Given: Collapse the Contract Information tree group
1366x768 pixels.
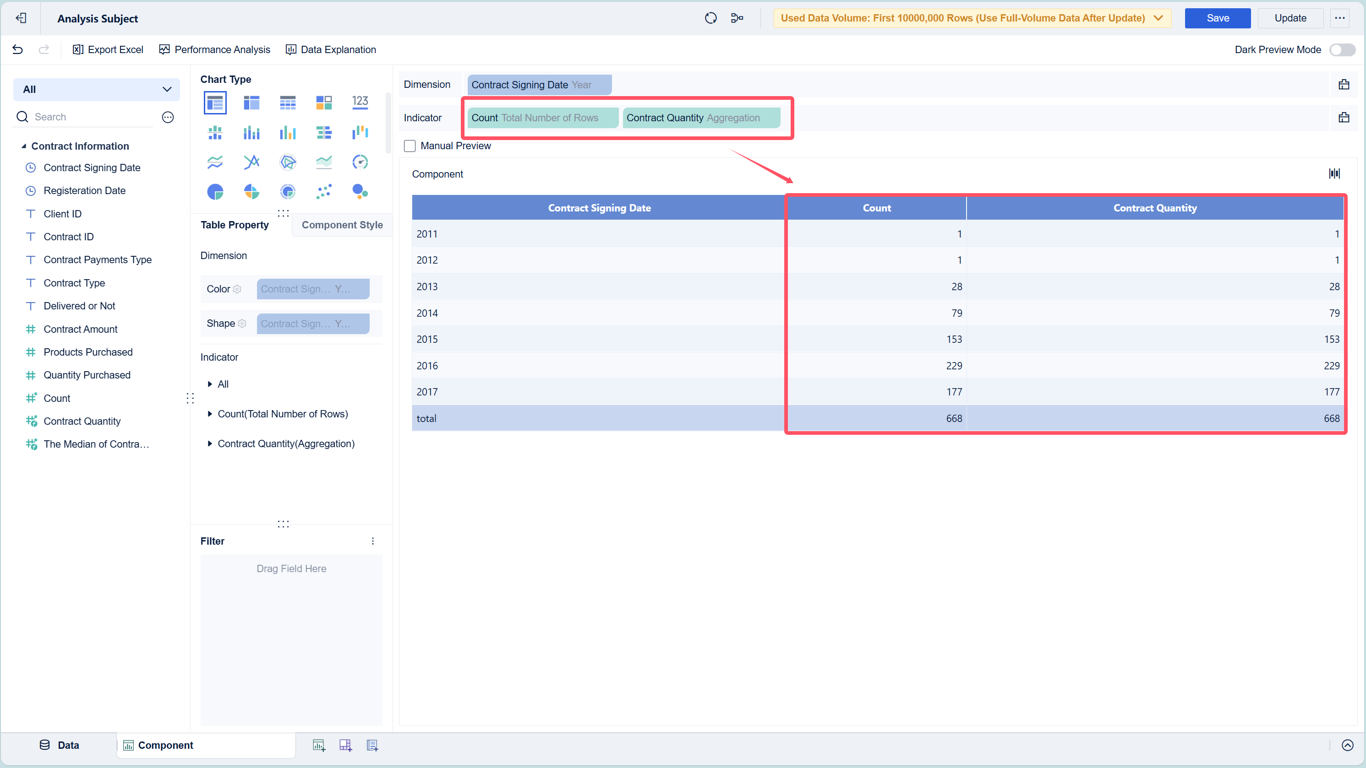Looking at the screenshot, I should 23,146.
